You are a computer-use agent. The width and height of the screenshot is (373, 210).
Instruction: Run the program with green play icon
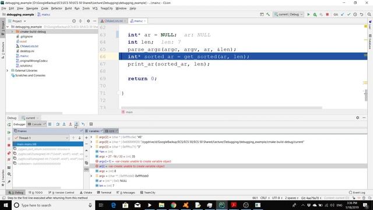308,15
